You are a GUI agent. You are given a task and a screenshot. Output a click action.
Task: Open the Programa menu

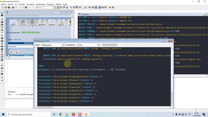point(50,4)
